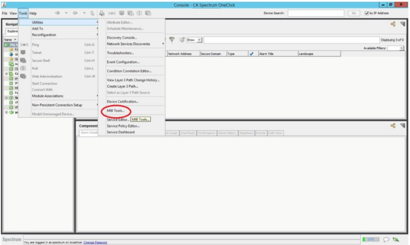This screenshot has height=245, width=410.
Task: Click the Device Search input field
Action: coord(316,13)
